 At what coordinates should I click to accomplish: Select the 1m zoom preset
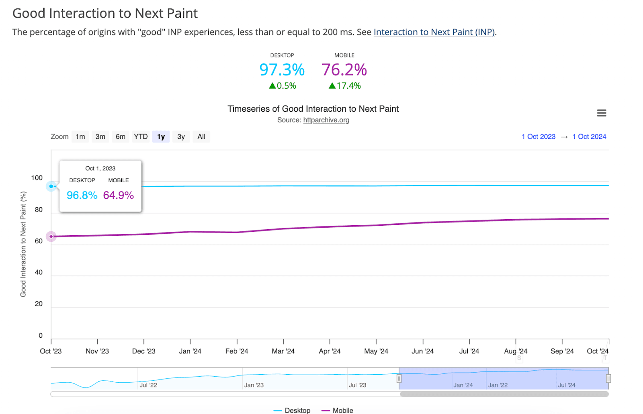click(x=80, y=137)
